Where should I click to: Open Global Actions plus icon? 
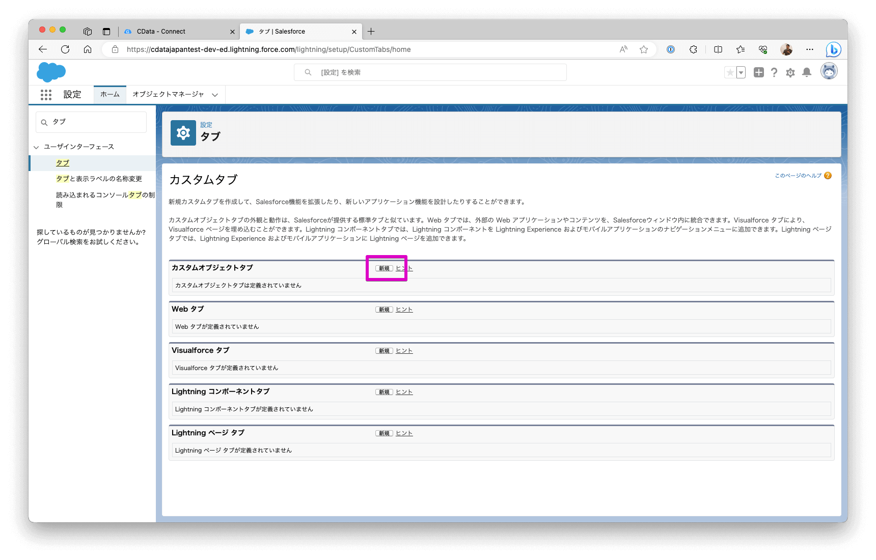click(759, 72)
